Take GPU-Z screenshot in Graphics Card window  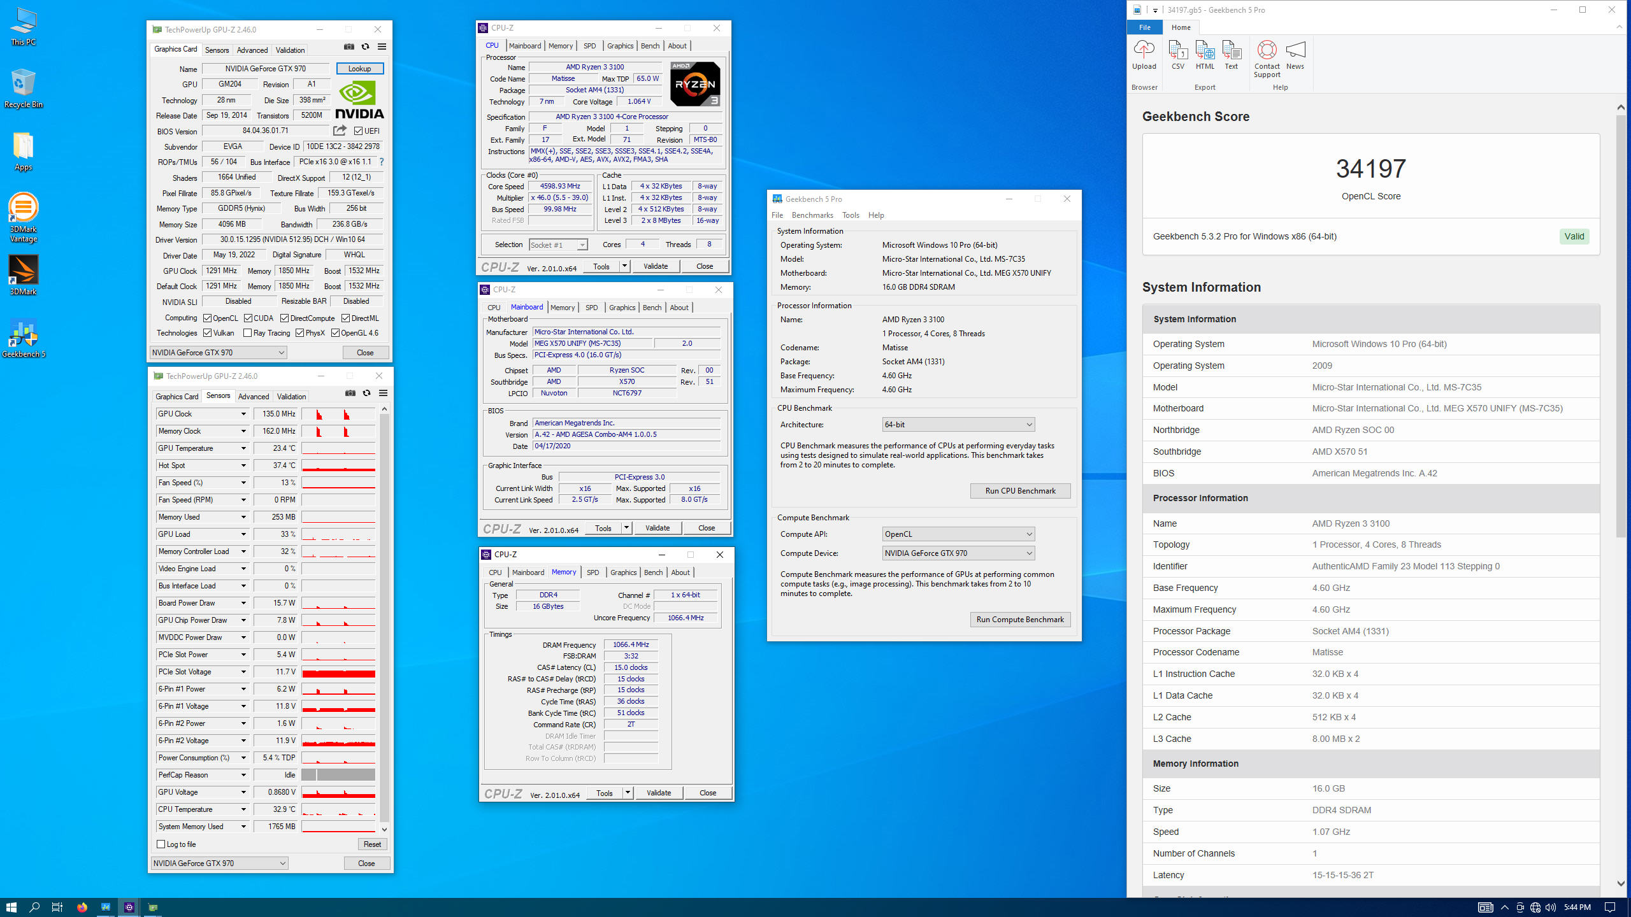(x=349, y=46)
